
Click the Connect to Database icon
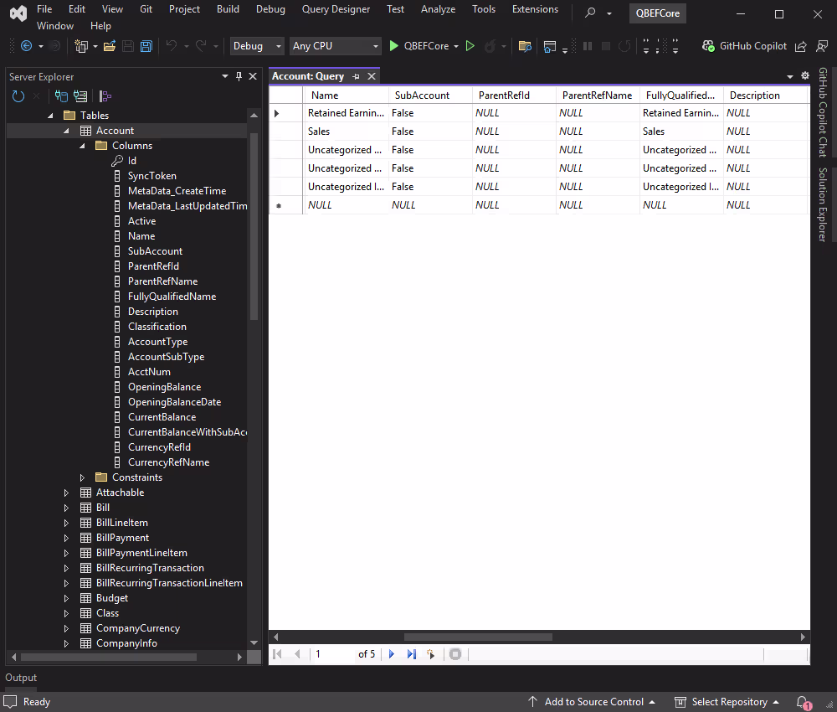61,96
